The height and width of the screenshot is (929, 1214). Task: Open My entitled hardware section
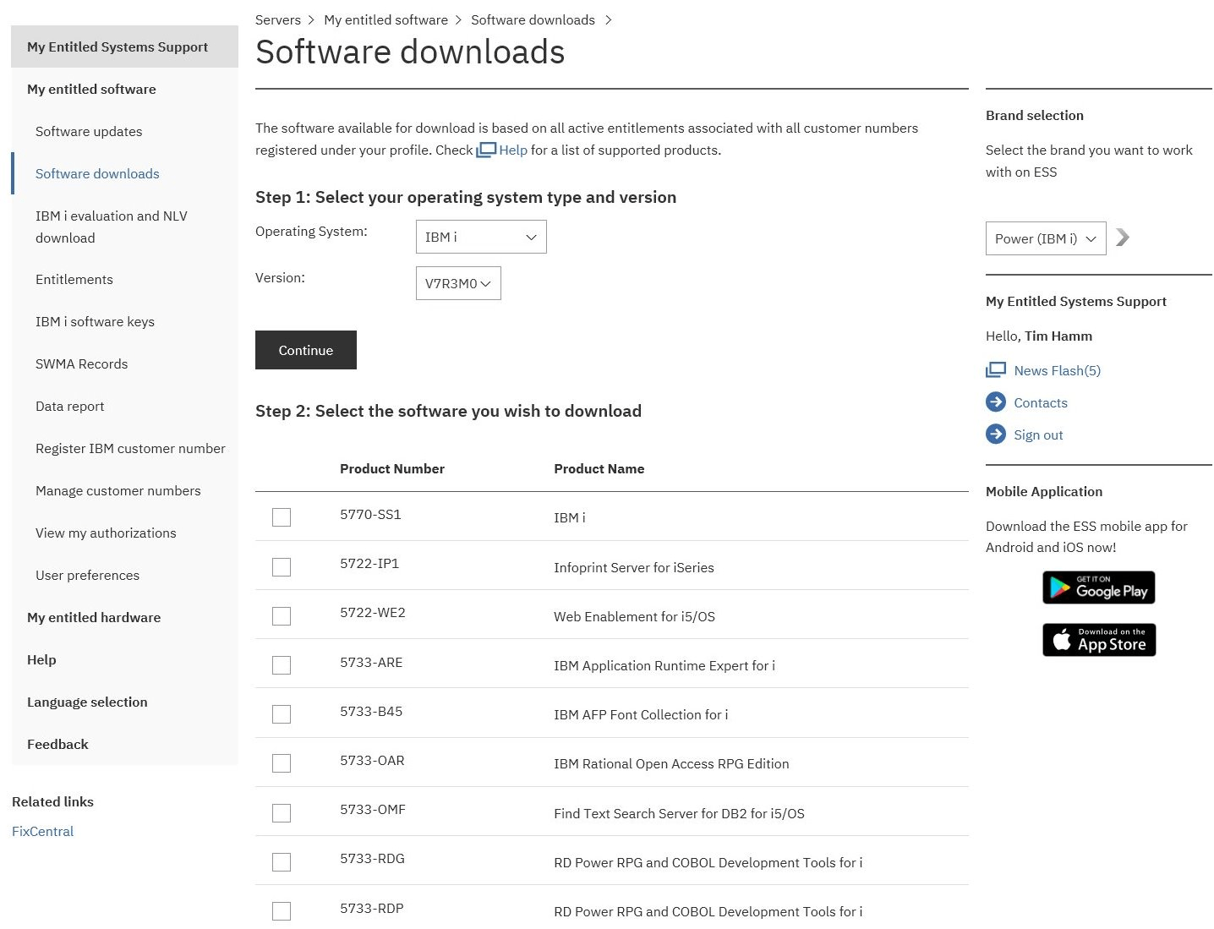(94, 617)
